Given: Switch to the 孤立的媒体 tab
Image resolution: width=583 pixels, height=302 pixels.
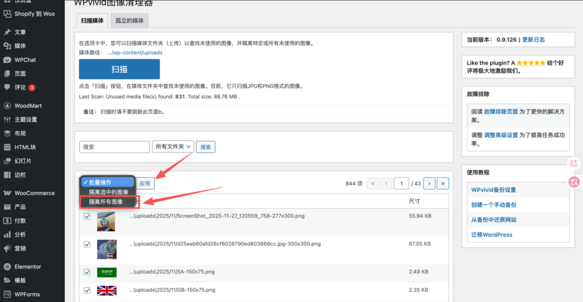Looking at the screenshot, I should point(129,20).
